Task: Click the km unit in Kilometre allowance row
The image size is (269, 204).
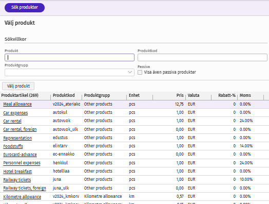Action: coord(131,196)
